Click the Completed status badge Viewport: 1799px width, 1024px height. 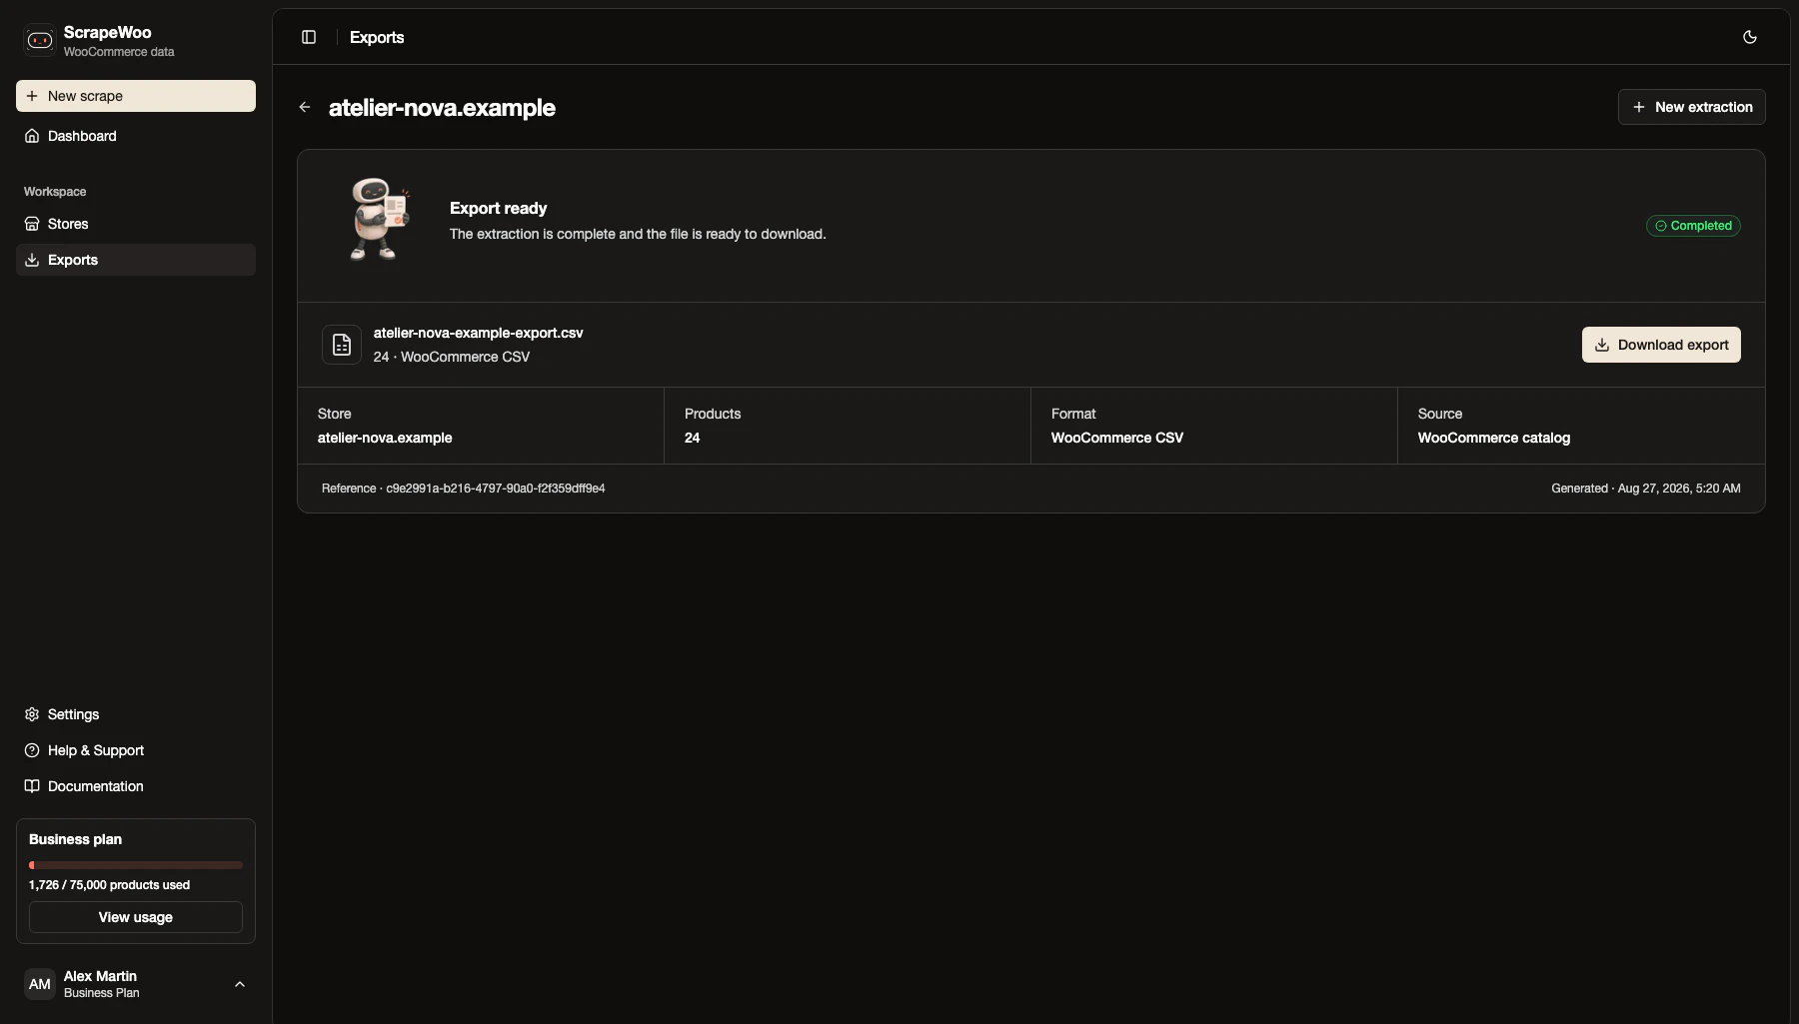click(x=1693, y=226)
